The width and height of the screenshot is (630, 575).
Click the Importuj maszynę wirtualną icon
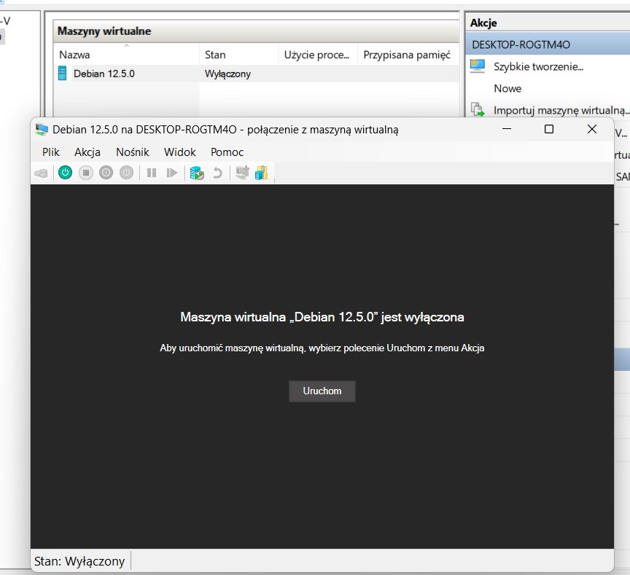point(478,109)
